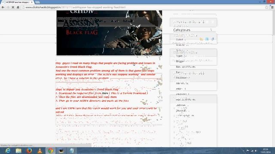The image size is (275, 154).
Task: Go back to the previous page in Chrome
Action: coord(3,7)
